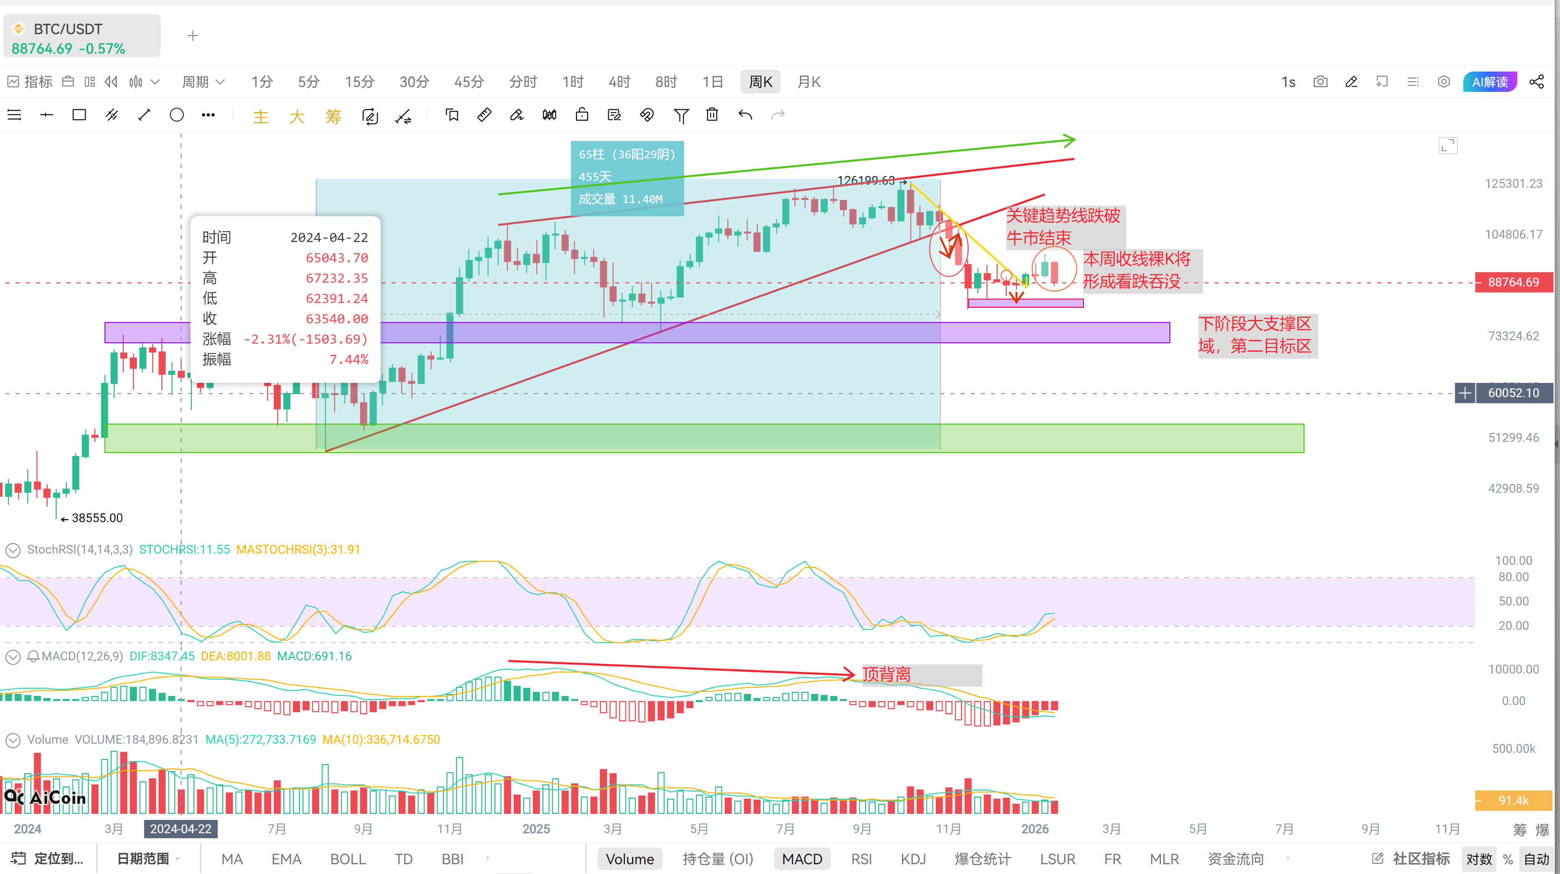1560x874 pixels.
Task: Toggle the MACD indicator button
Action: pyautogui.click(x=802, y=859)
